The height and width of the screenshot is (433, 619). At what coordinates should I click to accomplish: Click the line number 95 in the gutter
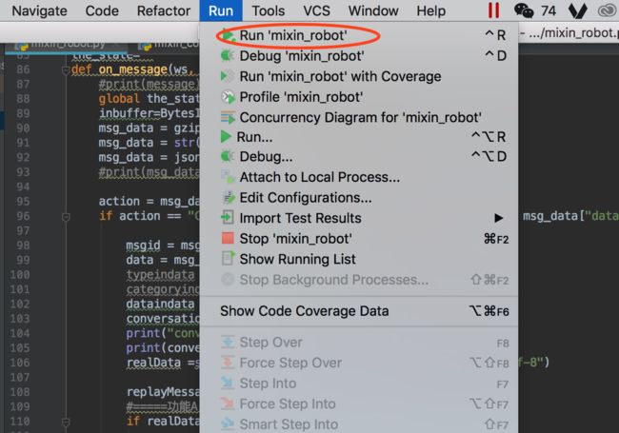23,202
